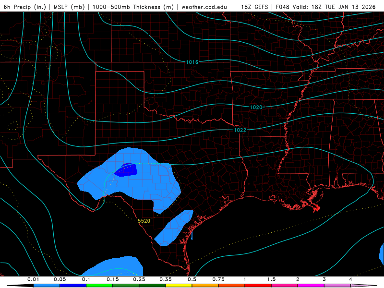This screenshot has height=288, width=384.
Task: Click the valid time '18Z TUE JAN 13 2026'
Action: click(343, 7)
